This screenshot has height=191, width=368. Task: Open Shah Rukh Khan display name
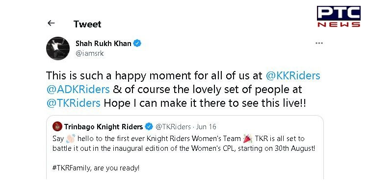(103, 44)
